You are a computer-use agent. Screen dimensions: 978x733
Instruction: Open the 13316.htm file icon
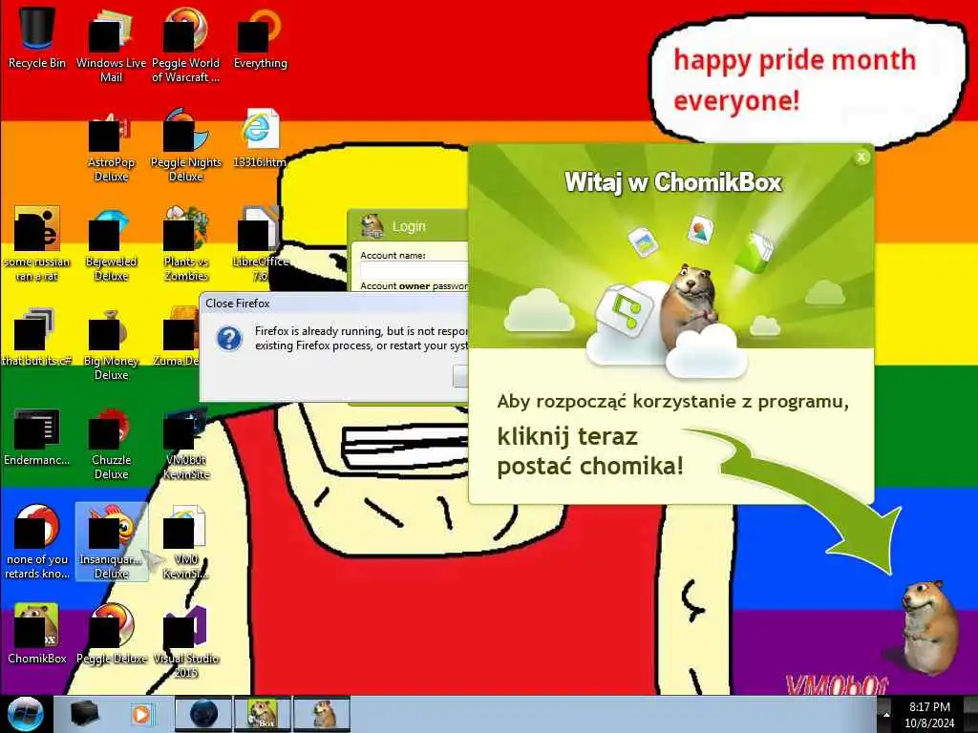(260, 138)
